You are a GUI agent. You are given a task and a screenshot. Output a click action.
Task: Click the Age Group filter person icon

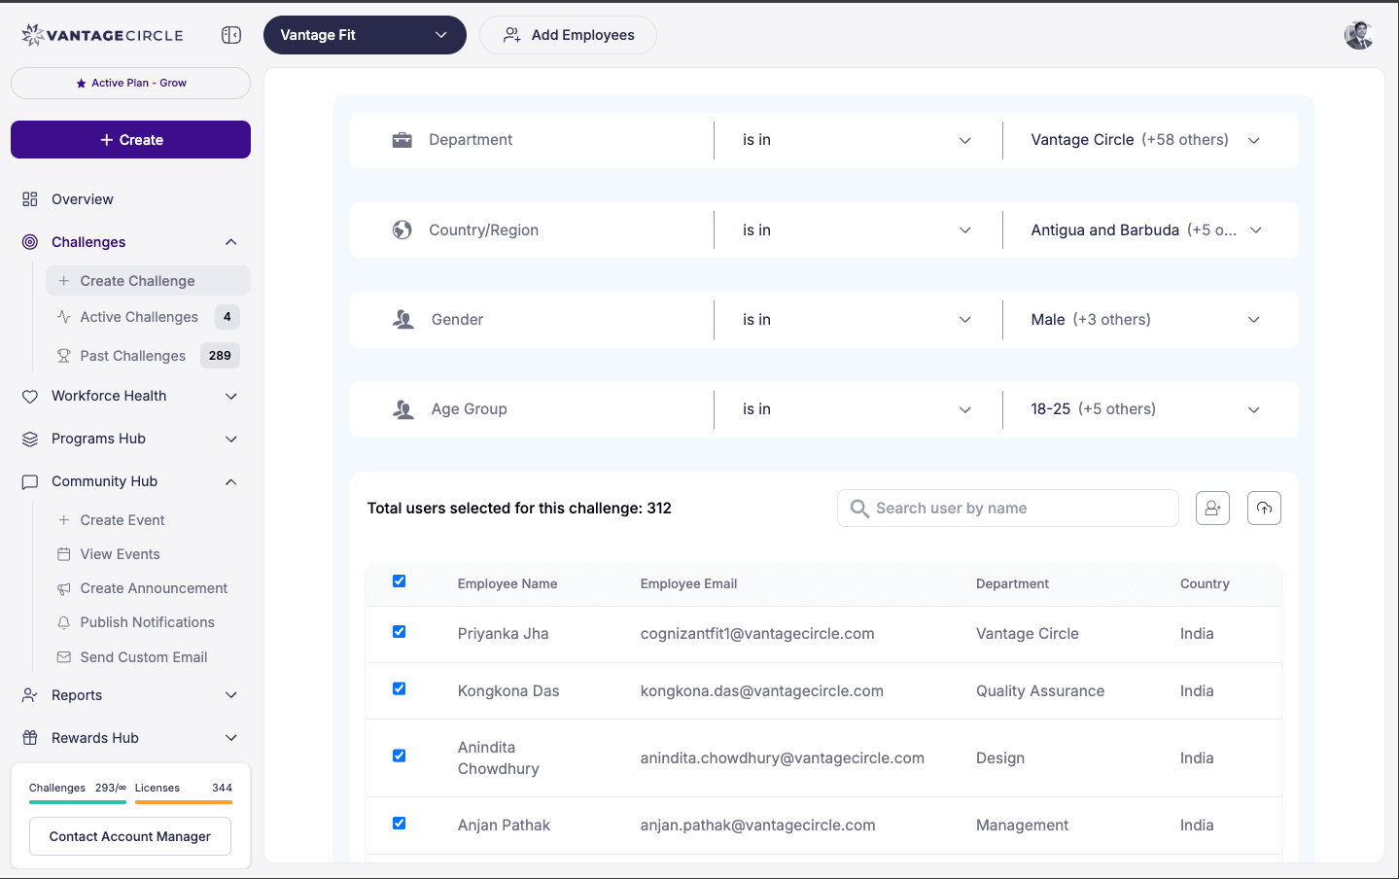point(403,409)
